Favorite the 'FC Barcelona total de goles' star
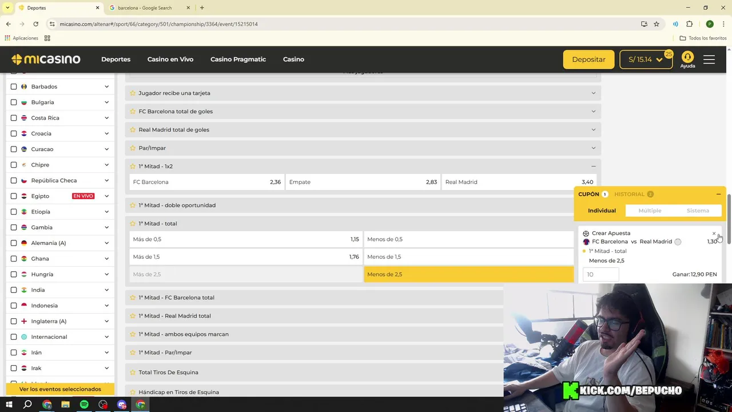The width and height of the screenshot is (732, 412). tap(133, 111)
